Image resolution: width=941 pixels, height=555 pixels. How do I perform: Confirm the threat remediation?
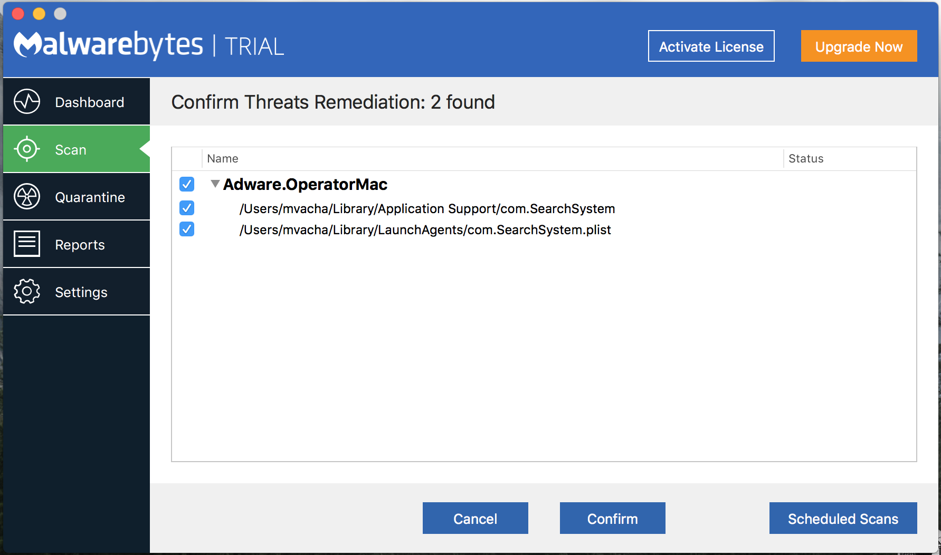pyautogui.click(x=613, y=518)
